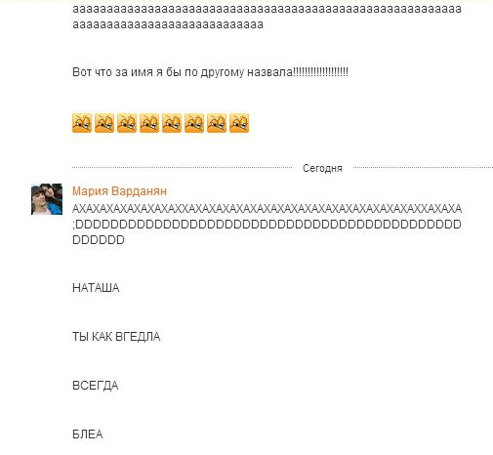Click the sixth crying emoji in the row
Screen dimensions: 493x455
coord(194,123)
